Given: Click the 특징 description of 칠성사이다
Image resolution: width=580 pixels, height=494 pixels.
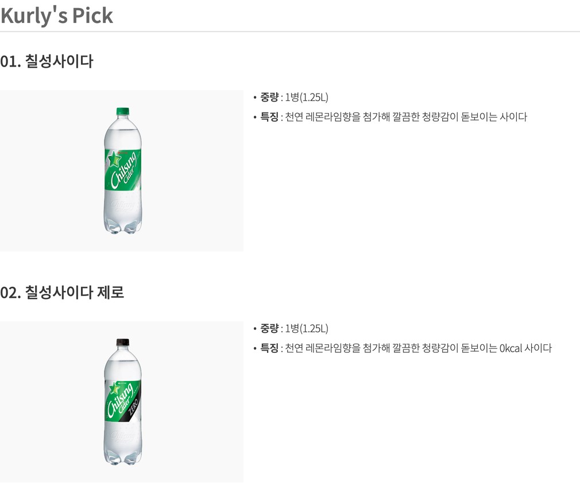Looking at the screenshot, I should click(390, 116).
